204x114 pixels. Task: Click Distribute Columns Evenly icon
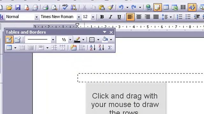[x=62, y=48]
